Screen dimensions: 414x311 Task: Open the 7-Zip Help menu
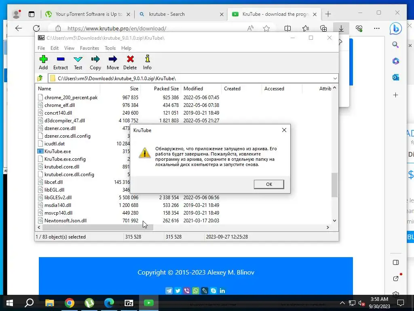126,48
